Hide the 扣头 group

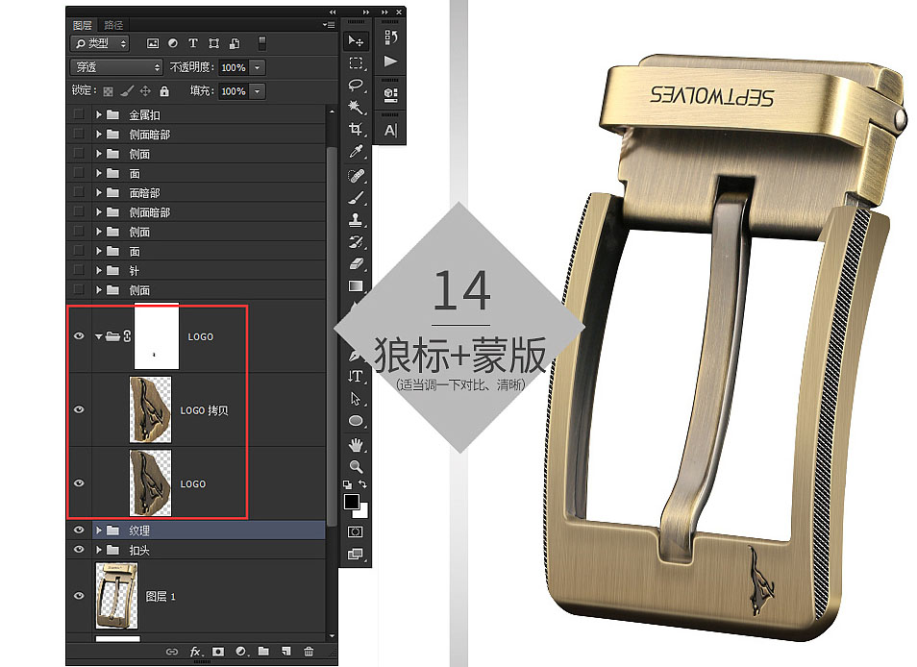[x=79, y=550]
